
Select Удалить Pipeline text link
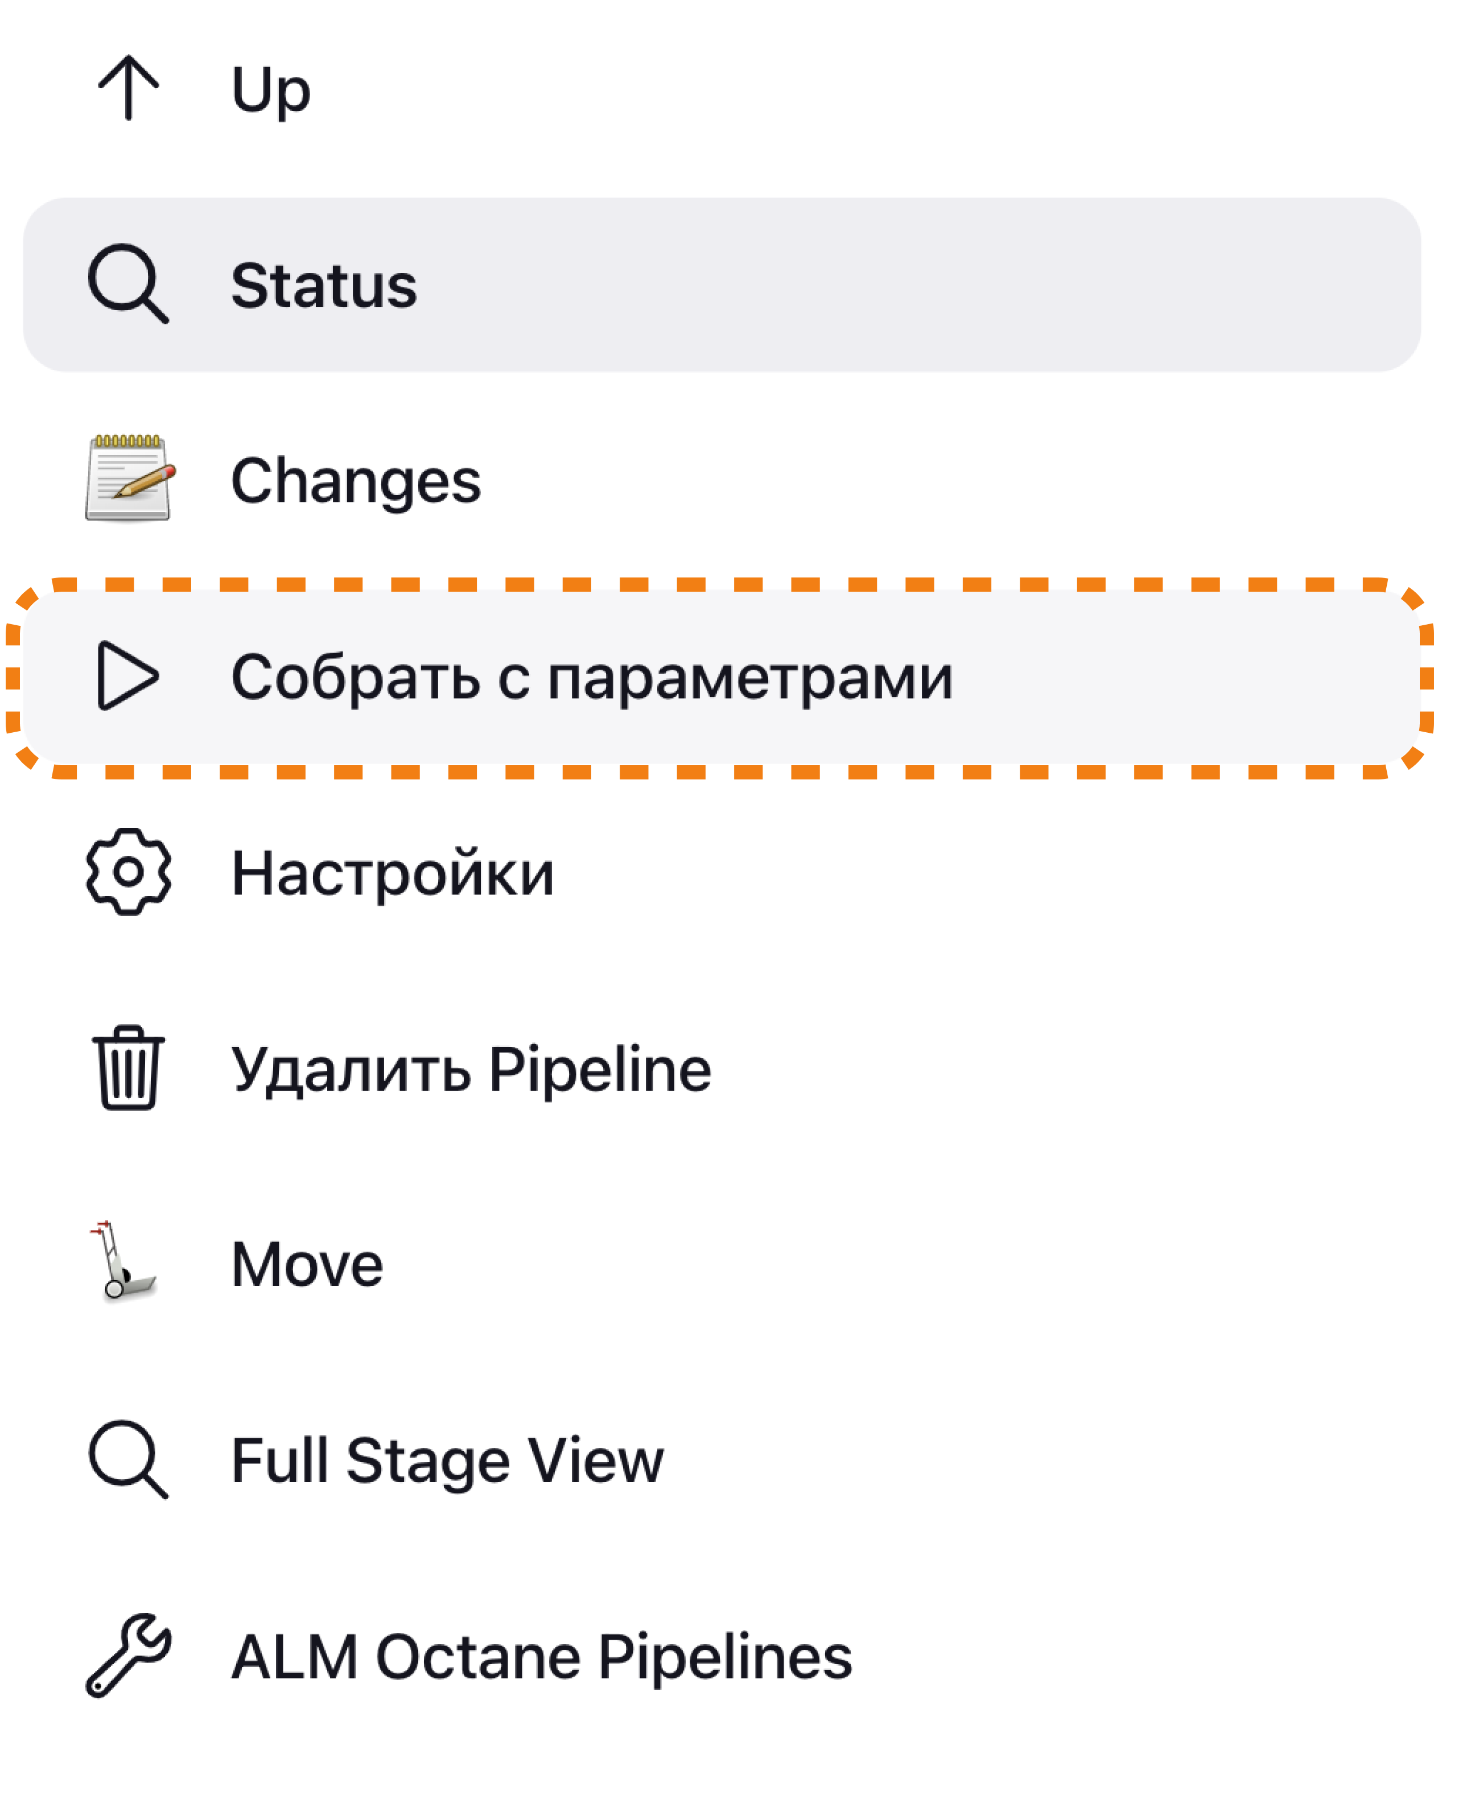tap(471, 1069)
